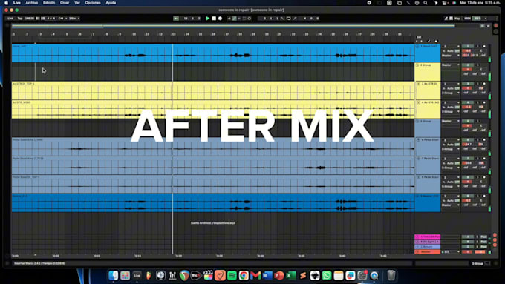Toggle track activator on track 1 Vocal
This screenshot has width=505, height=284.
coord(468,46)
